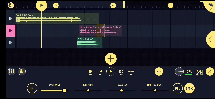215x99 pixels.
Task: Add a new track with the plus button
Action: click(x=111, y=59)
